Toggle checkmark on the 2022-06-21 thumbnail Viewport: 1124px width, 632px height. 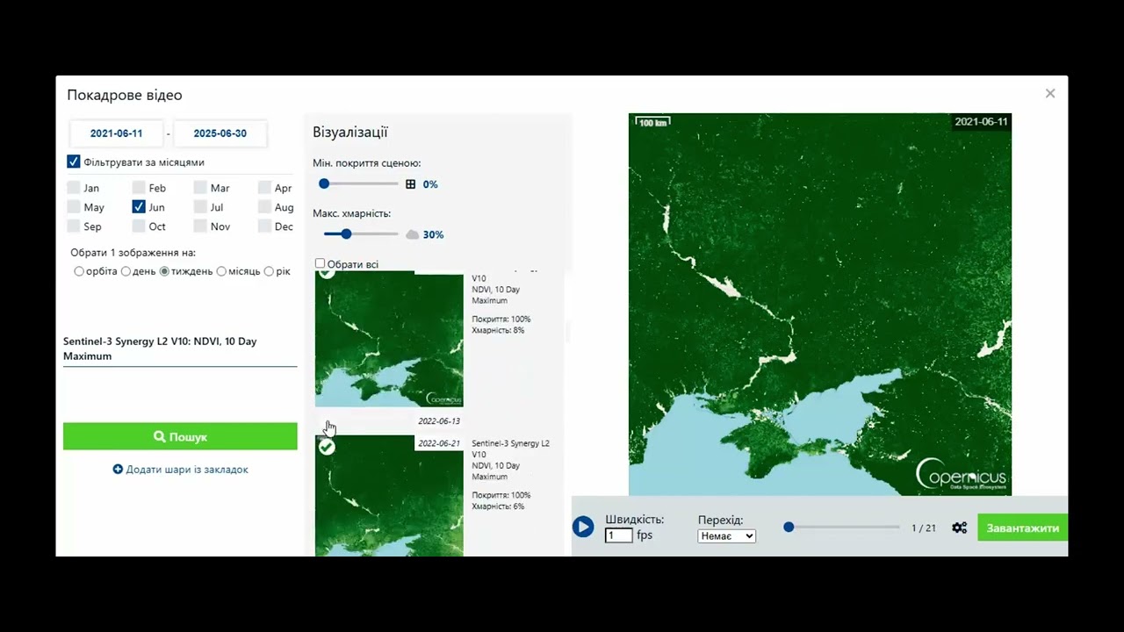tap(327, 448)
